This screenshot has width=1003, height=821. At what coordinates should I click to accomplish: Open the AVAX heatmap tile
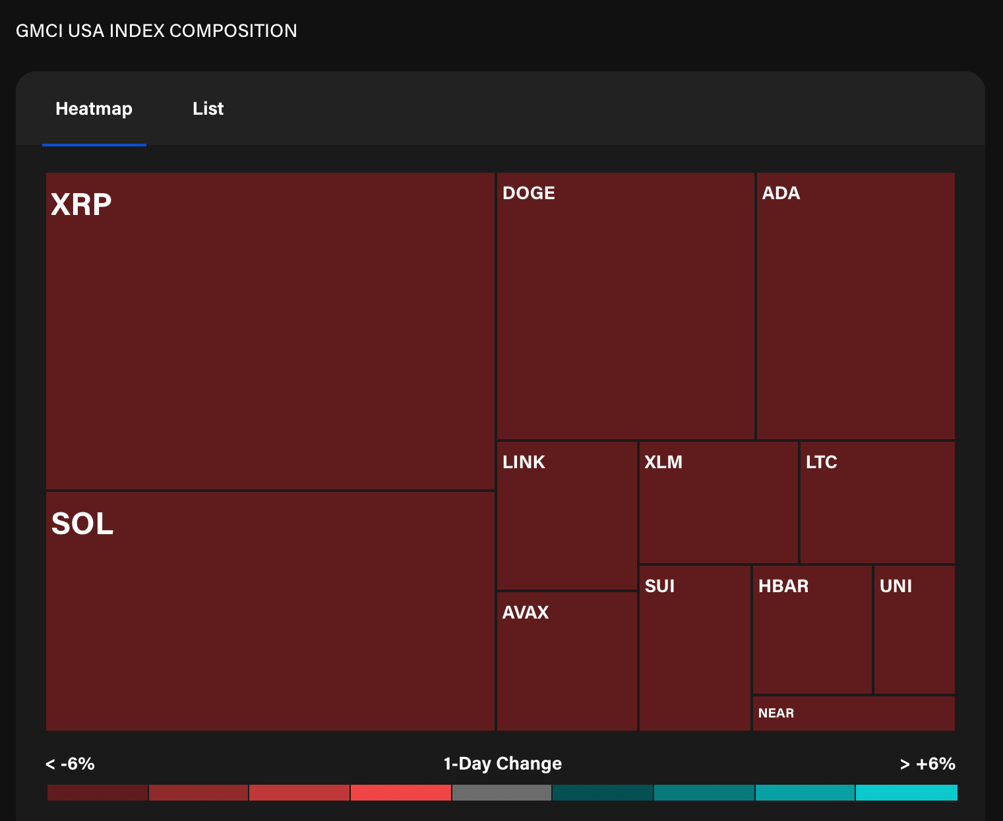(x=567, y=661)
